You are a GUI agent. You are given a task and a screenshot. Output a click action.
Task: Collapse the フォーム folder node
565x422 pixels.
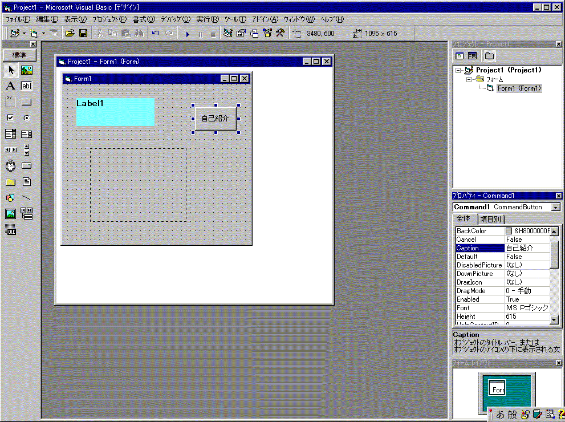click(469, 79)
